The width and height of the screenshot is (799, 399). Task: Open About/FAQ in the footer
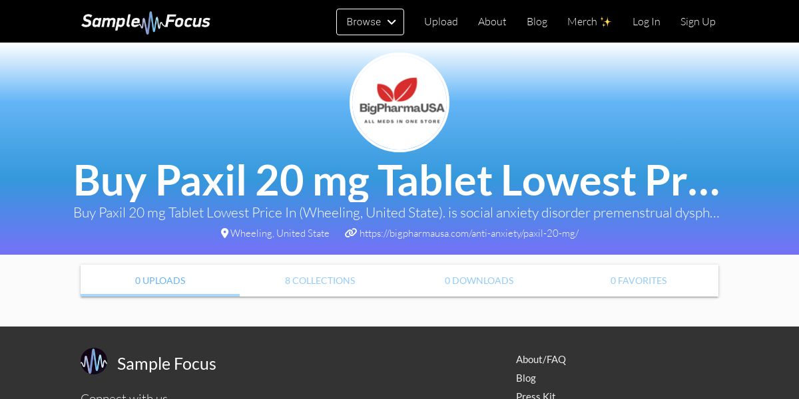coord(541,360)
